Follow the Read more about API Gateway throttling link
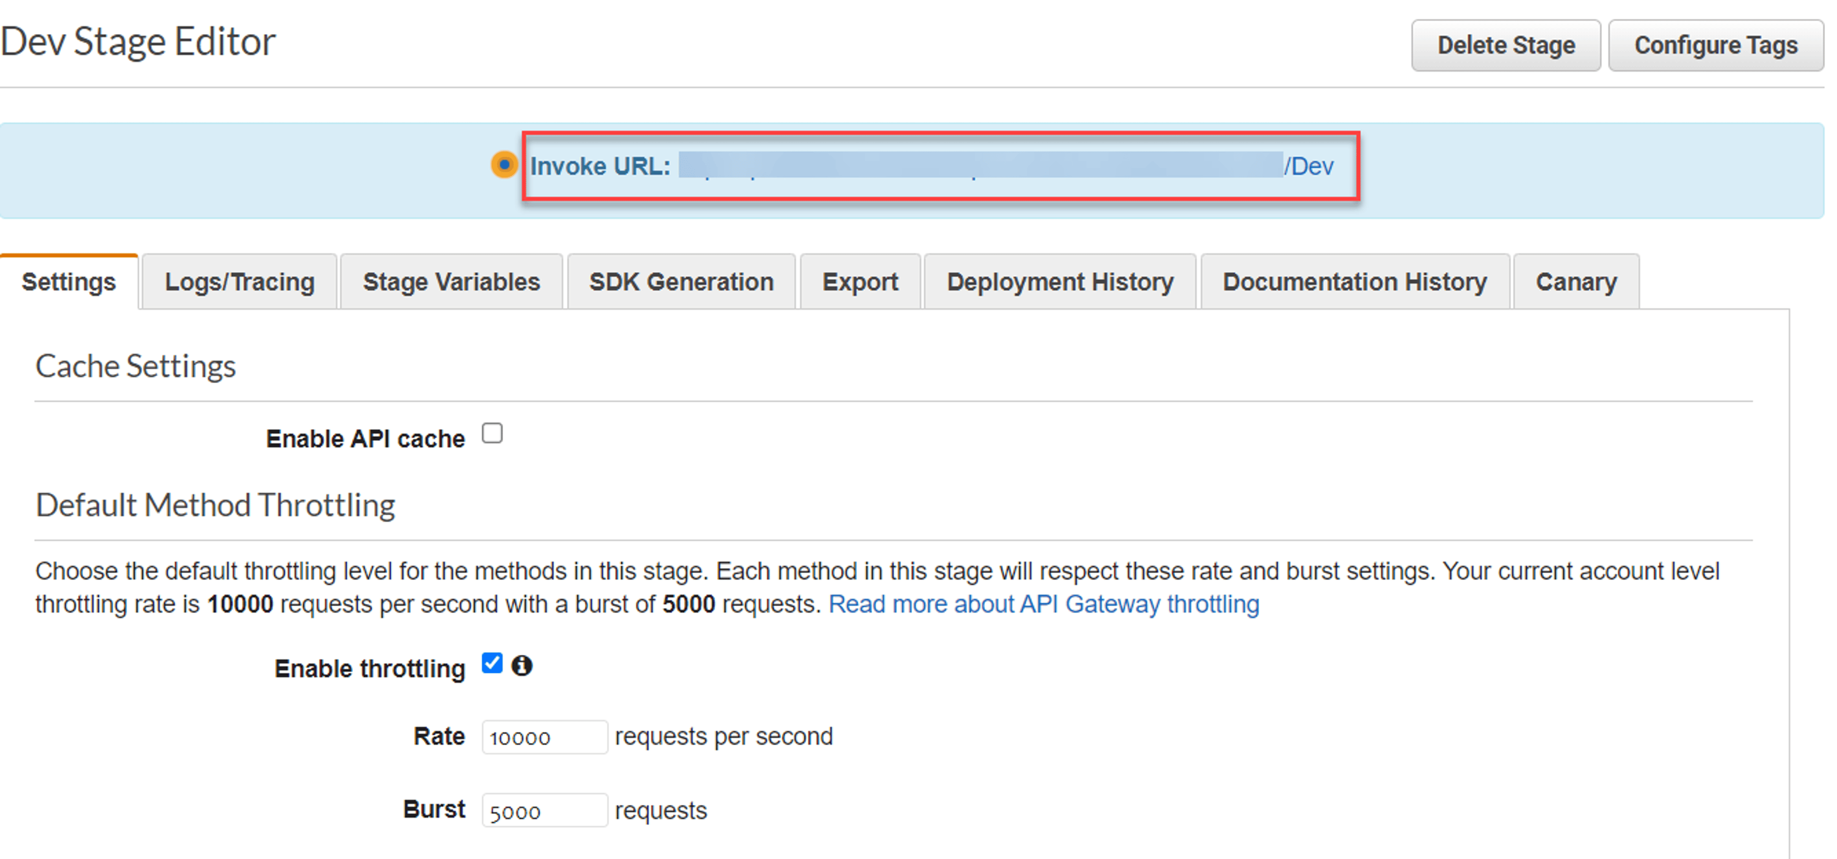The width and height of the screenshot is (1837, 859). click(1044, 604)
